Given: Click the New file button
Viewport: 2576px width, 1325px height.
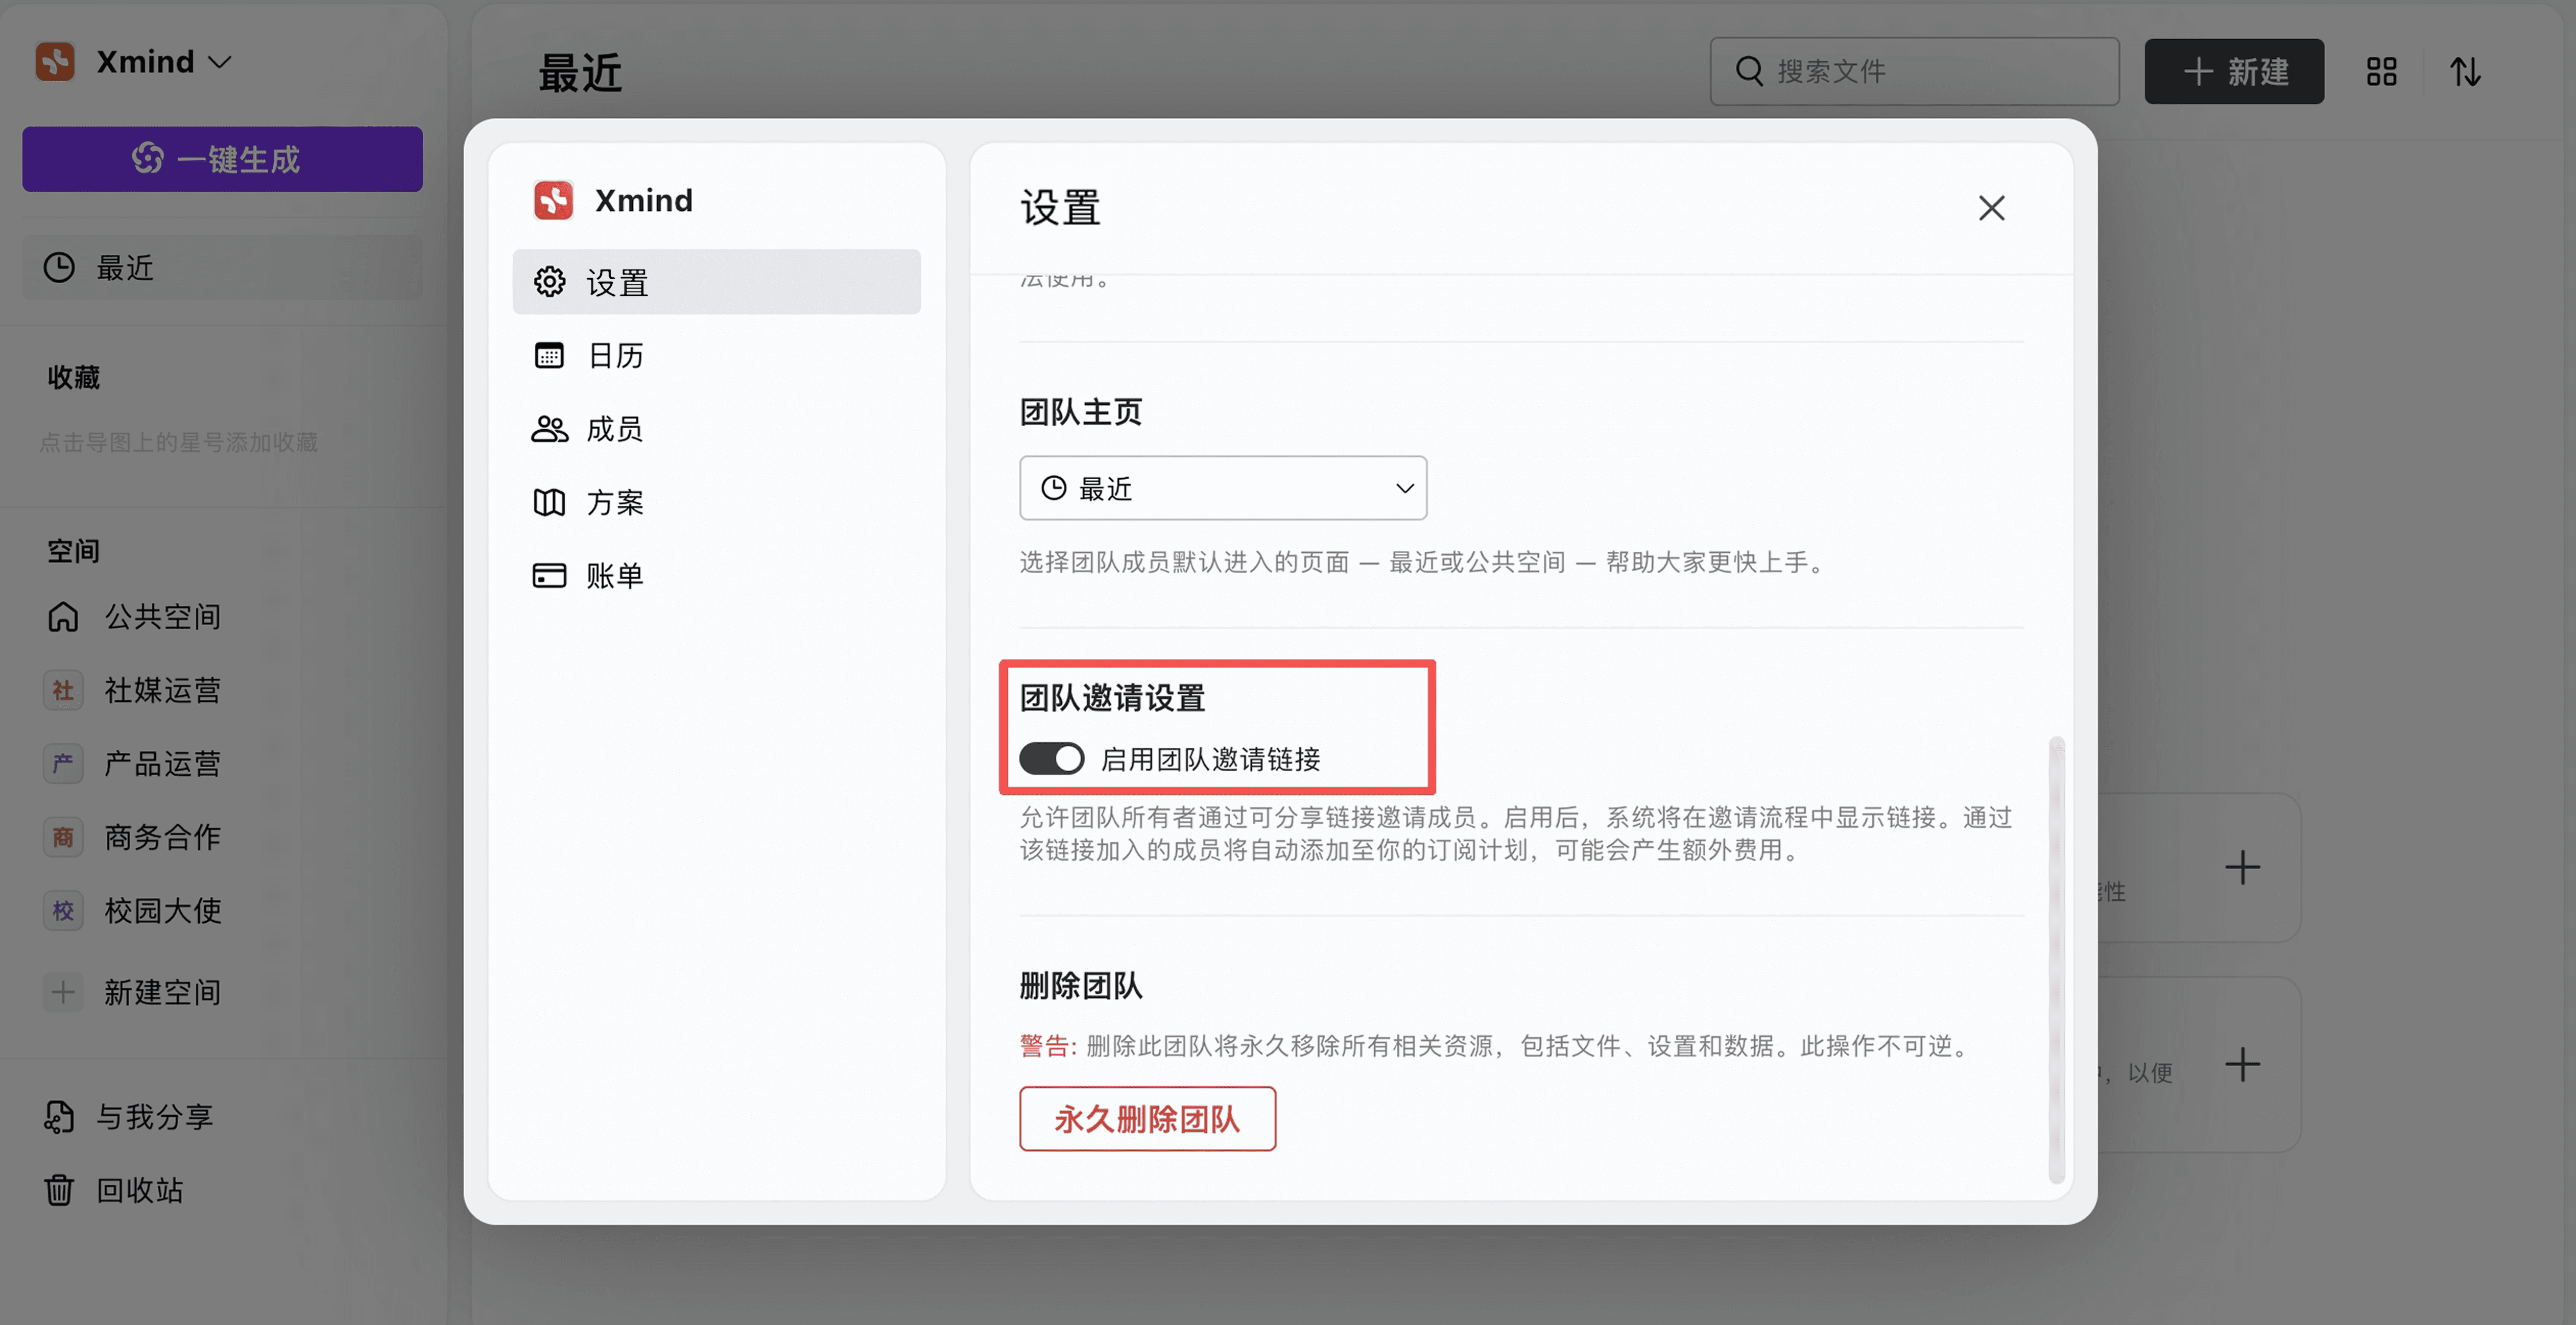Looking at the screenshot, I should point(2233,72).
